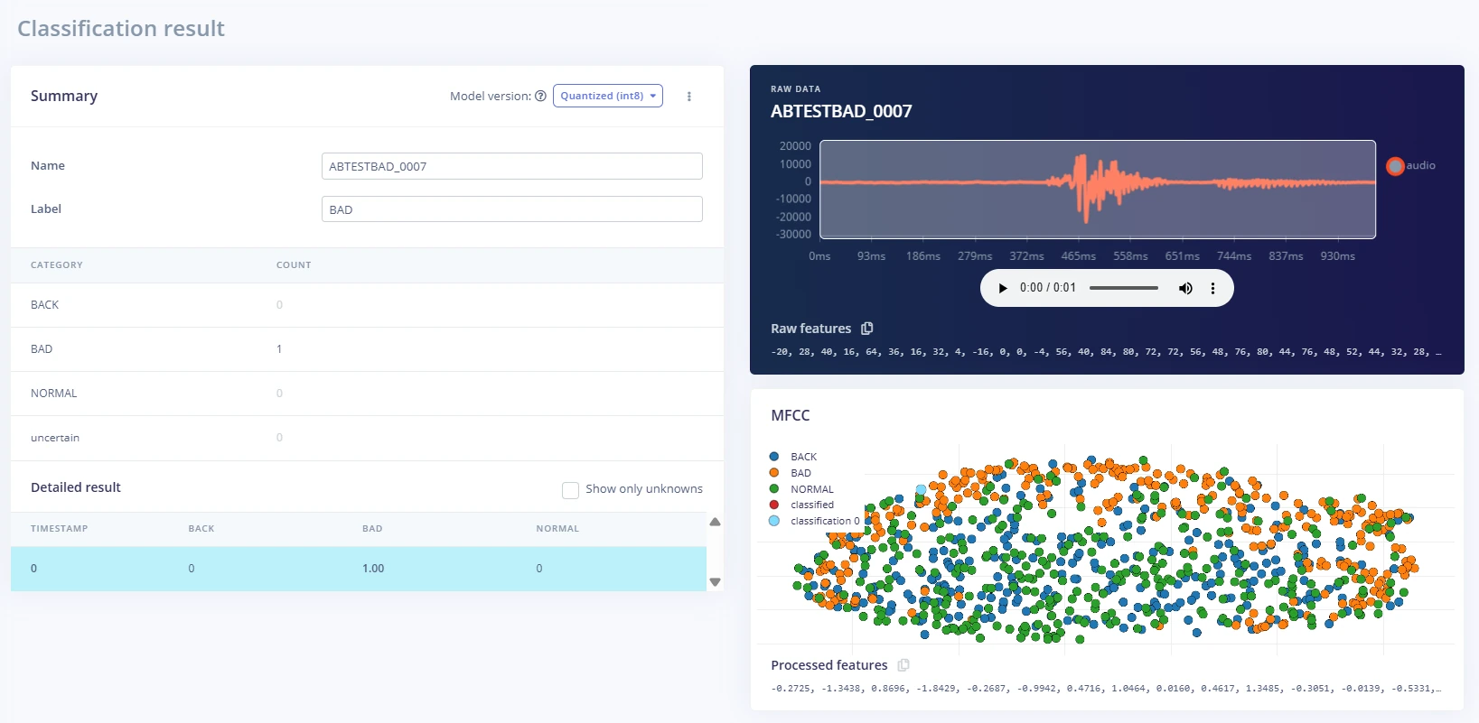Image resolution: width=1479 pixels, height=723 pixels.
Task: Open the Summary three-dot options menu
Action: pyautogui.click(x=689, y=97)
